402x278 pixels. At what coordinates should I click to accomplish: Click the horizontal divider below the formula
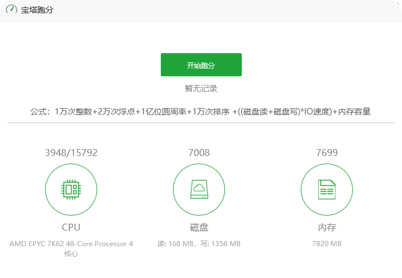tap(201, 123)
